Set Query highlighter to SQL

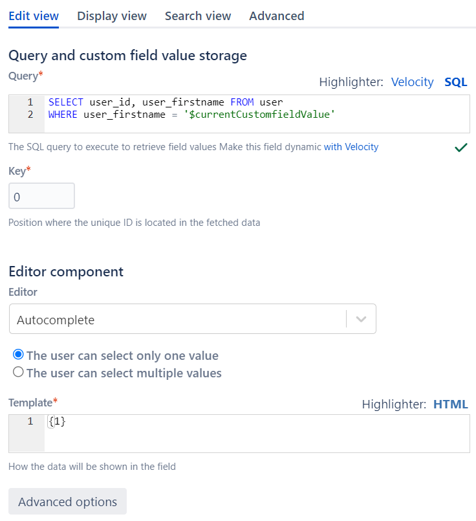[455, 82]
